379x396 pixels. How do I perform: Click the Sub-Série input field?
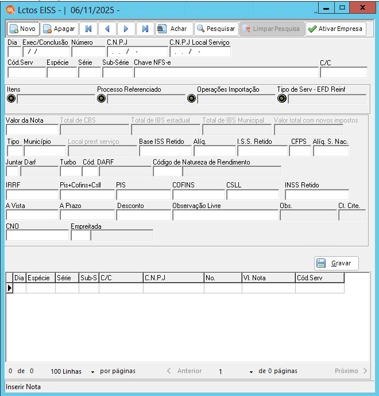(118, 72)
